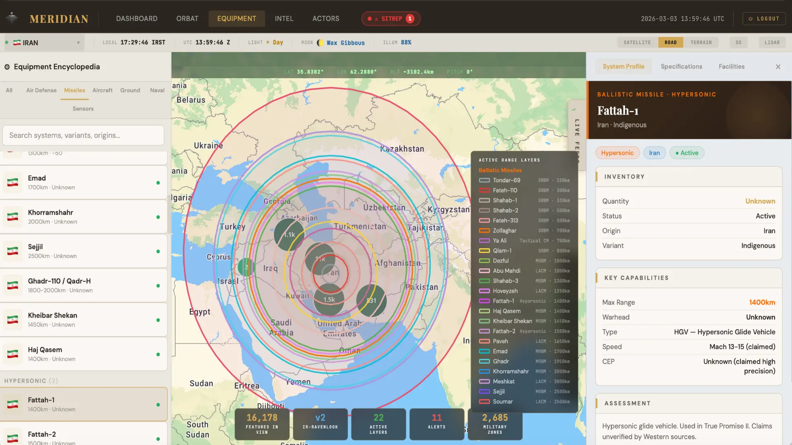Open the Iran country selector dropdown
This screenshot has height=445, width=792.
45,42
